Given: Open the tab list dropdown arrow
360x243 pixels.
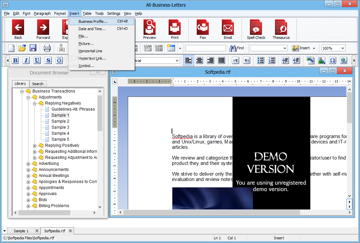Looking at the screenshot, I should 4,231.
